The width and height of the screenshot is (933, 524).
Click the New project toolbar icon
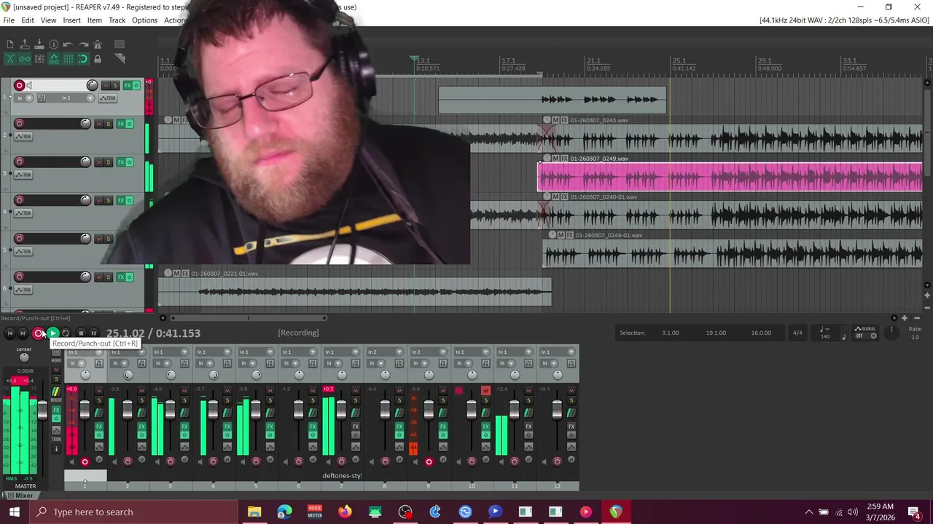pos(10,44)
